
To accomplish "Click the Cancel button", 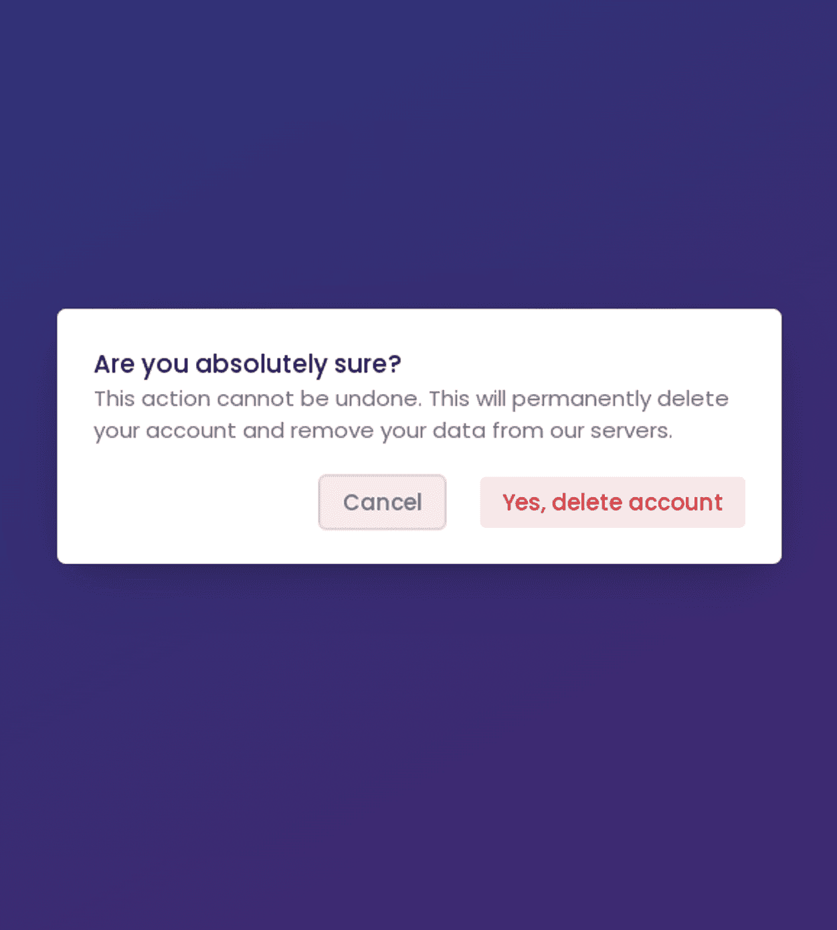I will click(382, 502).
